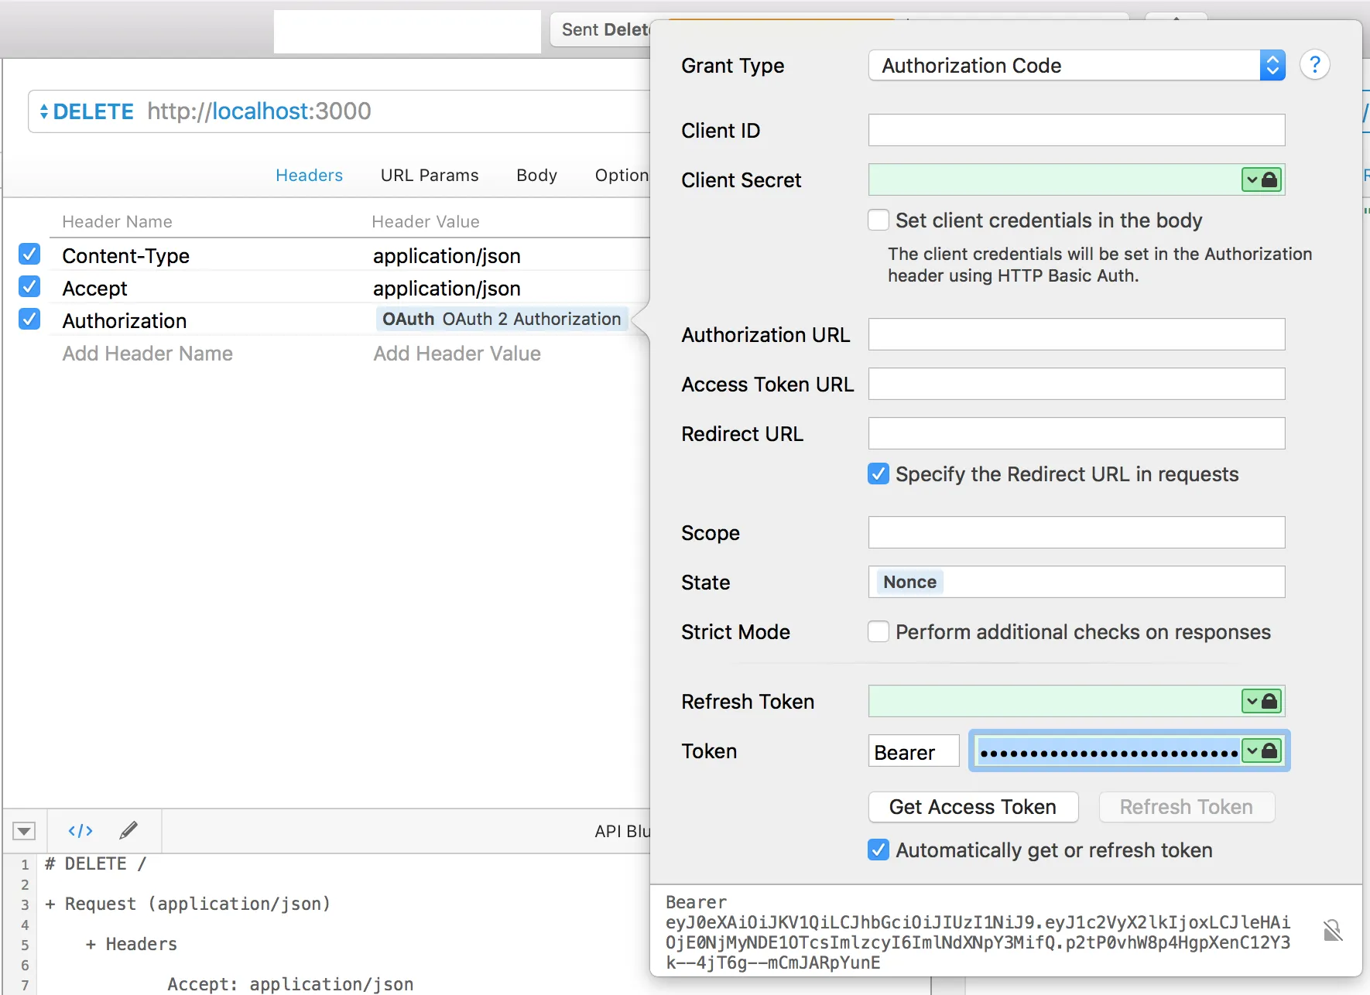Switch to the Body tab
1370x995 pixels.
pyautogui.click(x=536, y=176)
